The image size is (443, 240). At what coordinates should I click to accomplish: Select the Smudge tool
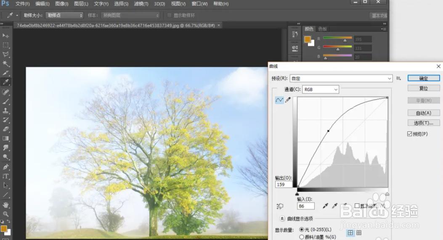pyautogui.click(x=5, y=148)
